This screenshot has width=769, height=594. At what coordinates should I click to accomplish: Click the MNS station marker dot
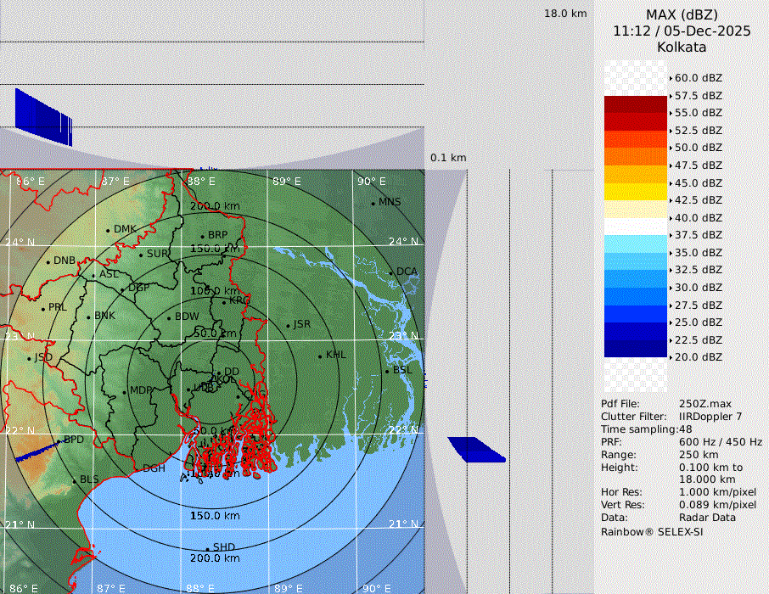tap(373, 203)
